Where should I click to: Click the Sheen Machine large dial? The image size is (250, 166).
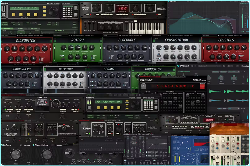[x=47, y=154]
